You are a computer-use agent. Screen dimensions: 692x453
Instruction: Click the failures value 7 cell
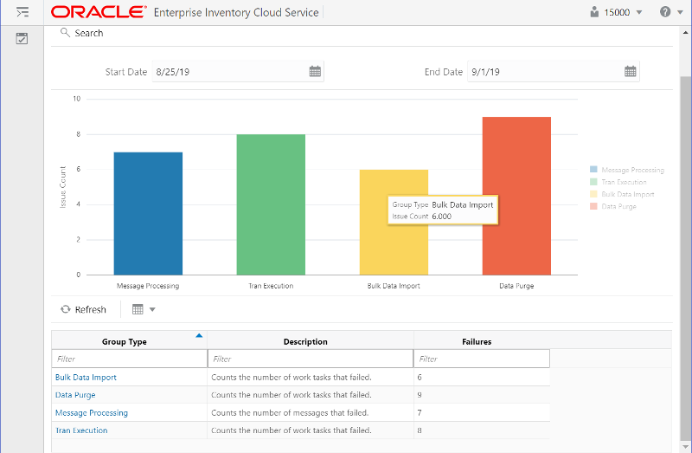coord(482,413)
